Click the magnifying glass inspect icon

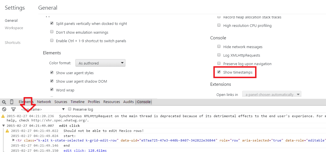tap(4, 102)
